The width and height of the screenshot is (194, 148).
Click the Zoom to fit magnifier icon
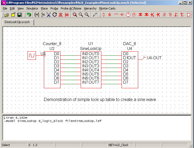(x=75, y=15)
